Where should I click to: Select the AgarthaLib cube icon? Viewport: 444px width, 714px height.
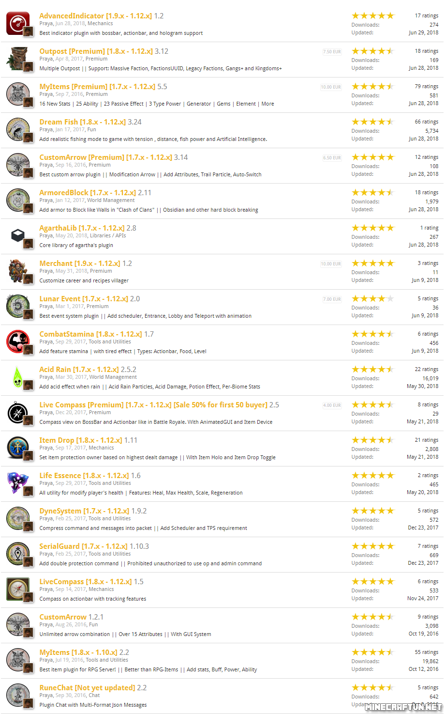tap(18, 236)
